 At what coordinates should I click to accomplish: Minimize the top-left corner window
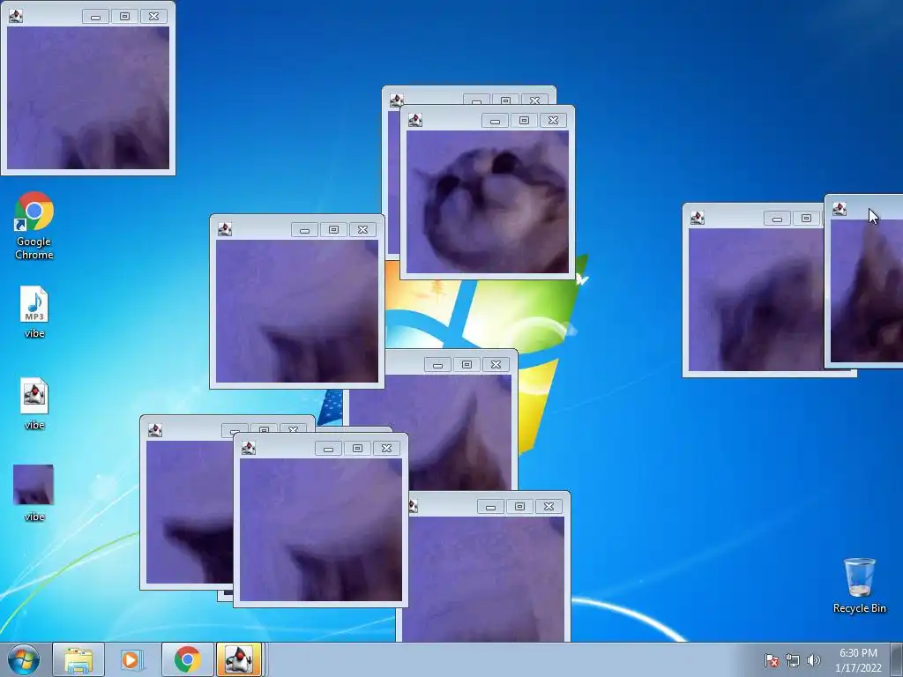pyautogui.click(x=95, y=17)
